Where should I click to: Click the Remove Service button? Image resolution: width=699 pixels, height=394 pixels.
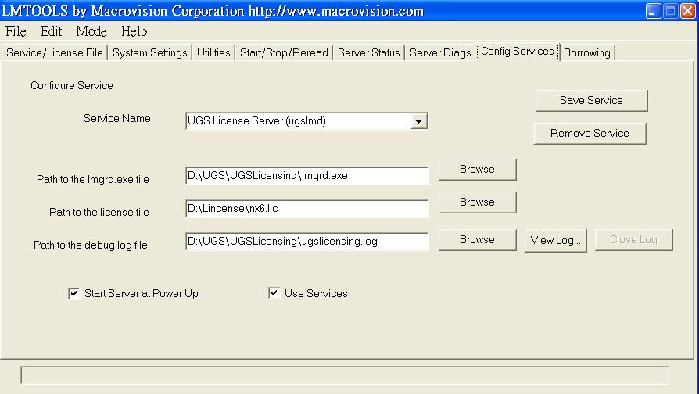click(590, 133)
